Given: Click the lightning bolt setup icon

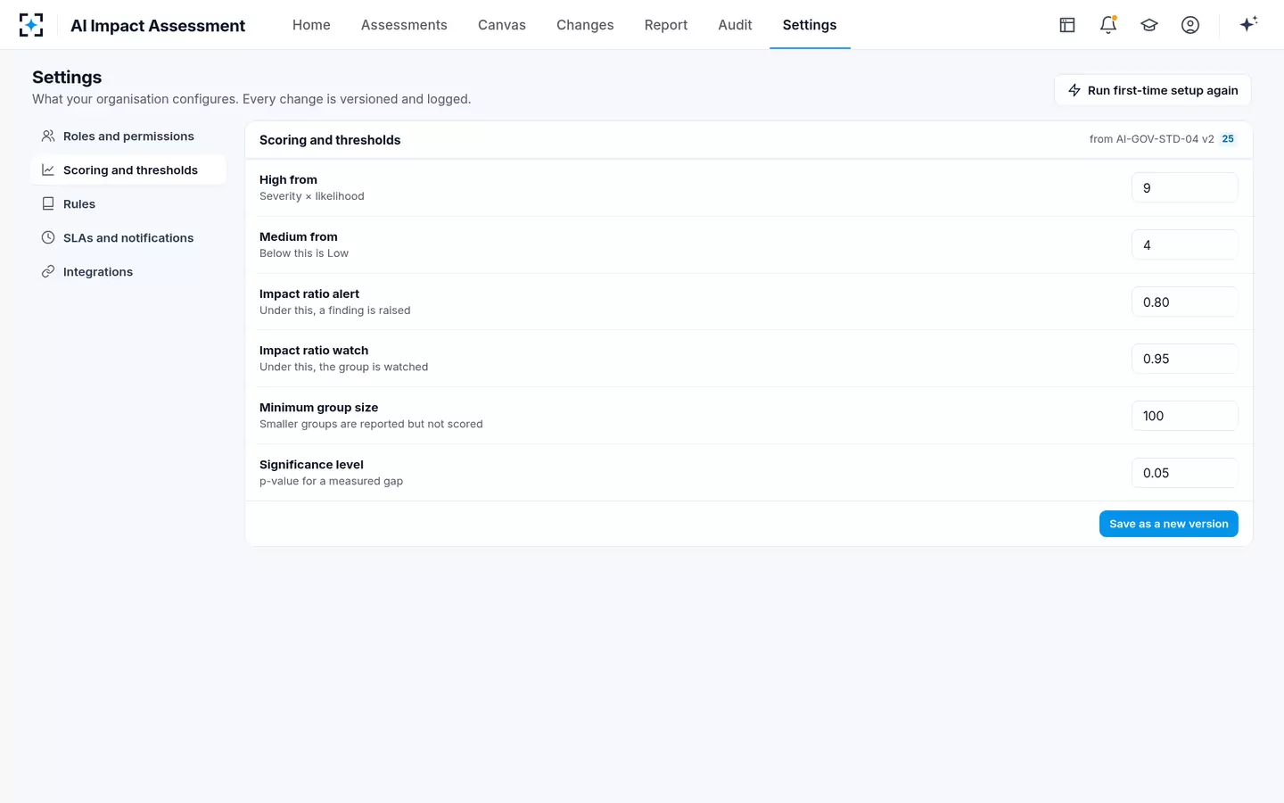Looking at the screenshot, I should pyautogui.click(x=1074, y=90).
